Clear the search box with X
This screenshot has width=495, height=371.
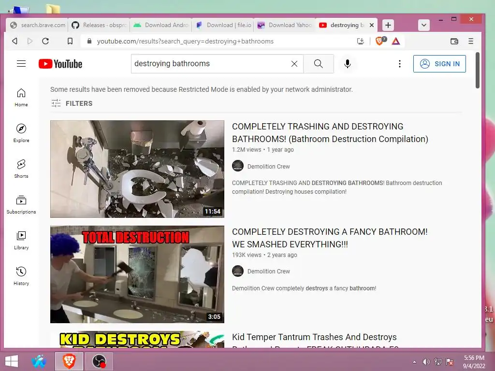click(294, 64)
